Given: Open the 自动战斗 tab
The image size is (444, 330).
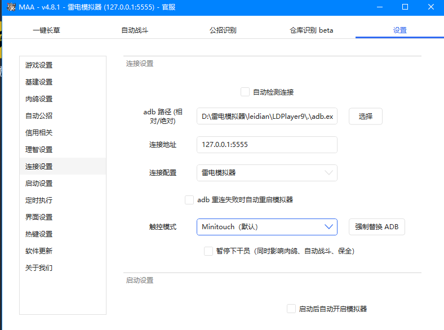Looking at the screenshot, I should [135, 30].
